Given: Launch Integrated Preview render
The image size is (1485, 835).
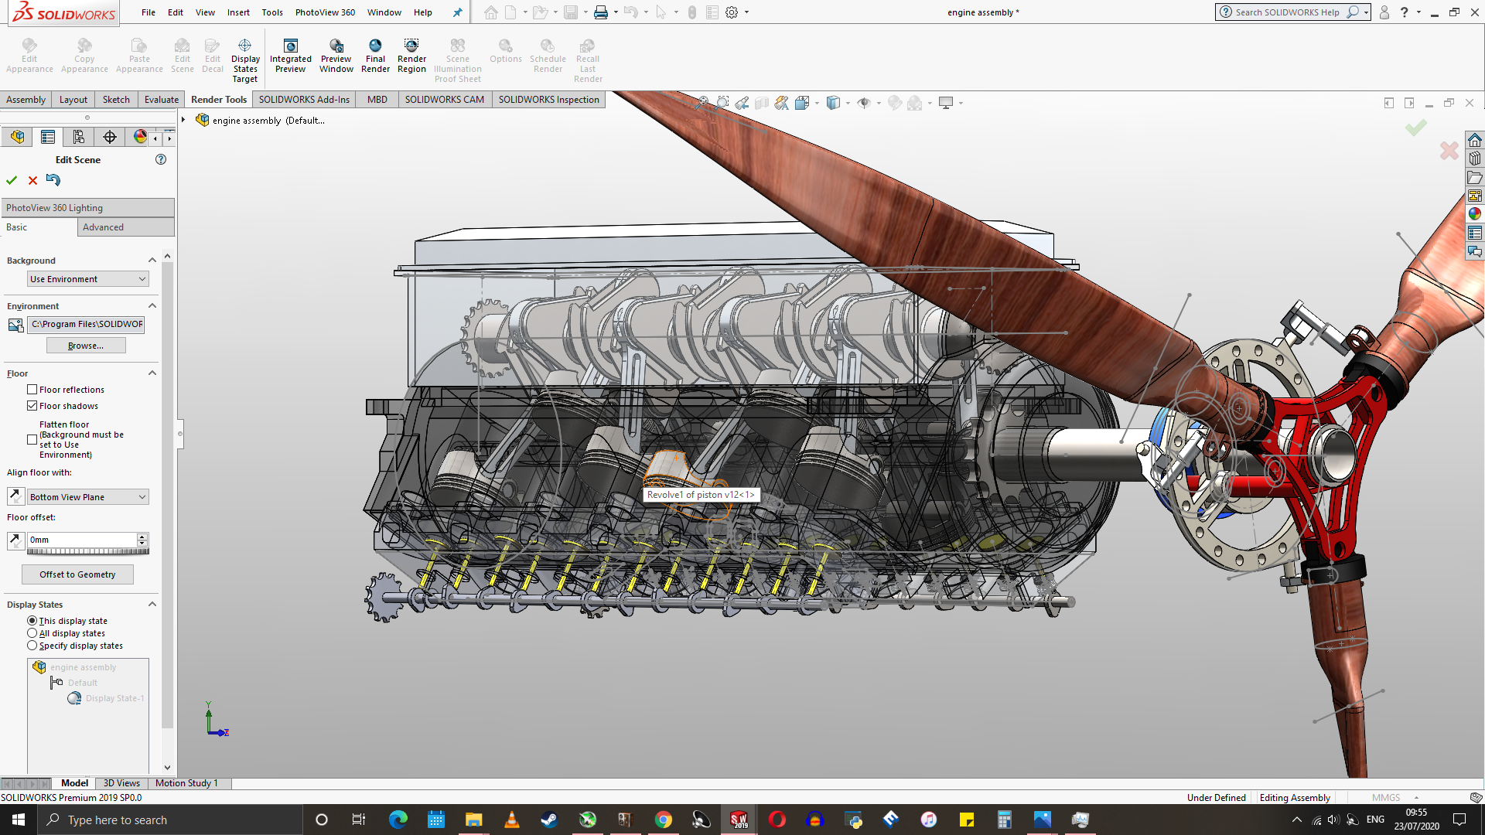Looking at the screenshot, I should tap(291, 56).
